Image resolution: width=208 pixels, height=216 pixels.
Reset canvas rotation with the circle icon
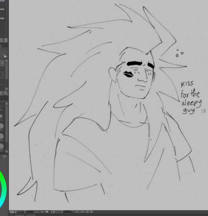click(x=87, y=212)
